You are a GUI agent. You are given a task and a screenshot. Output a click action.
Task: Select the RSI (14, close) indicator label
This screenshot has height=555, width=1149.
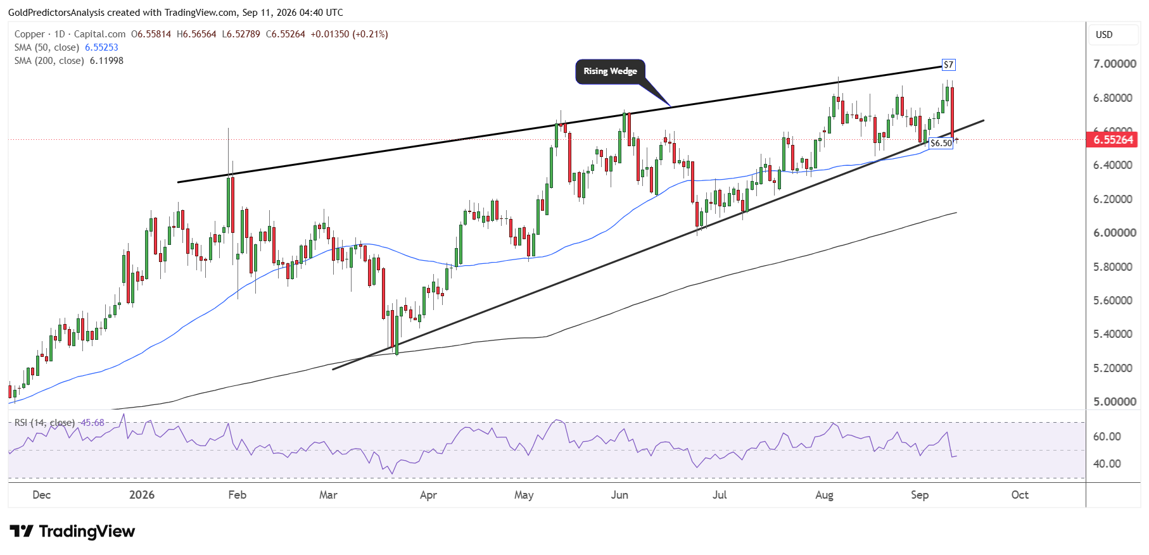(x=44, y=422)
